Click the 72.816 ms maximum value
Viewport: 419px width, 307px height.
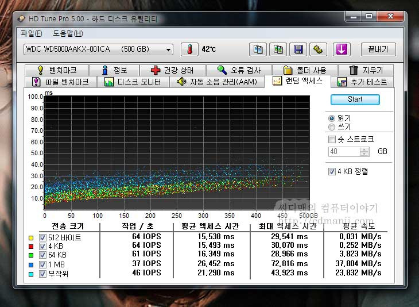coord(289,264)
